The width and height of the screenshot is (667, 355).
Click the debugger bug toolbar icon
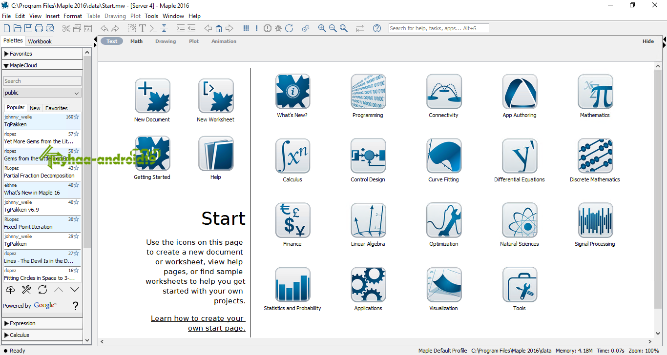(x=278, y=28)
